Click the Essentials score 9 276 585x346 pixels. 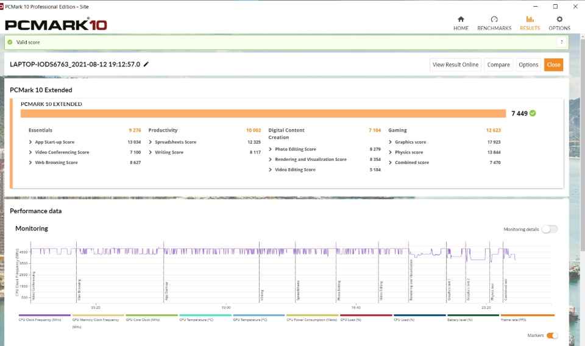click(x=135, y=130)
